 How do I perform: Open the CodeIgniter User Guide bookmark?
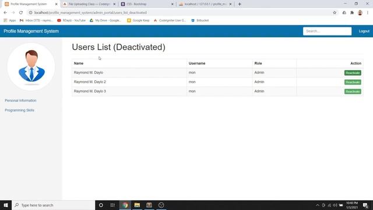(170, 20)
